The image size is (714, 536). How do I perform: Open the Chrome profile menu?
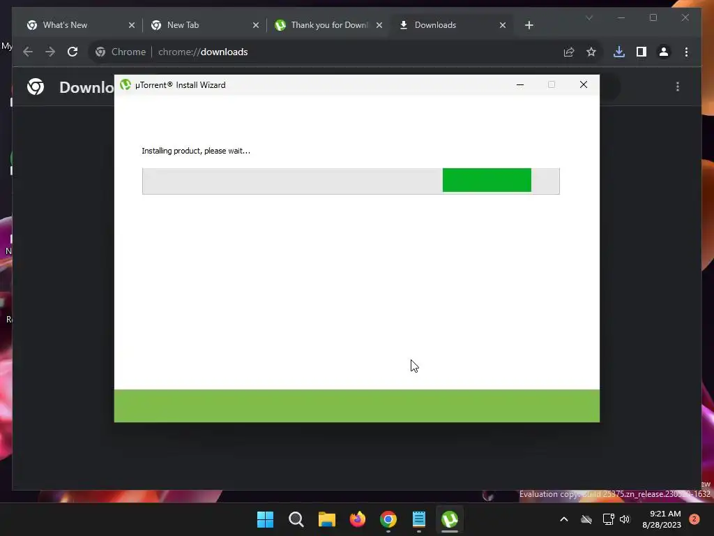[x=664, y=52]
